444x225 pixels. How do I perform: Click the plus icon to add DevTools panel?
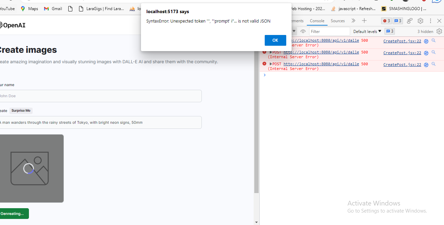[x=364, y=21]
